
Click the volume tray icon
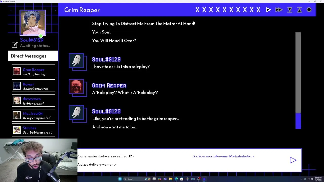click(312, 179)
